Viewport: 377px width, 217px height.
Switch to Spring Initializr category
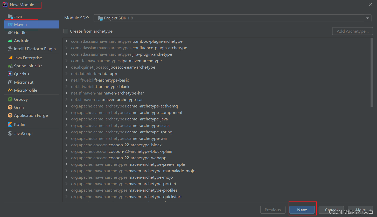32,66
